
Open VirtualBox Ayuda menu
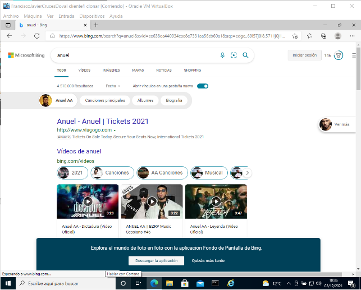(116, 16)
